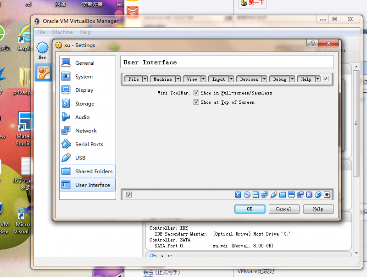The width and height of the screenshot is (367, 277).
Task: Click the iexplore desktop shortcut
Action: 24,38
